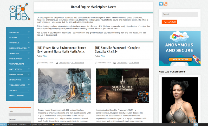Open the Textures, Mats menu item
This screenshot has height=126, width=208.
[17, 64]
